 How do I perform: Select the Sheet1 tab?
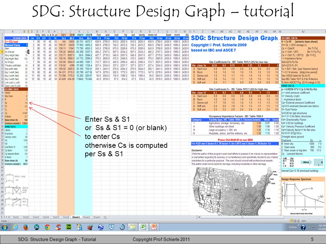tap(76, 217)
